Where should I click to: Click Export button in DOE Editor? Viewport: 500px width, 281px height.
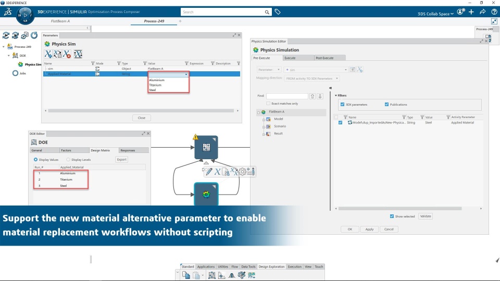click(x=121, y=160)
